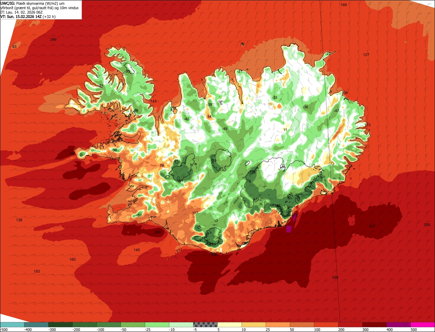Click the purple 400 to 500 legend swatch

coord(398,325)
